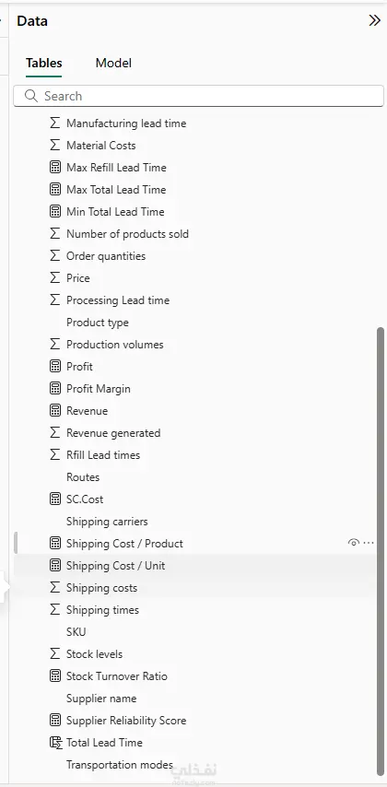Screen dimensions: 387x787
Task: Click the calculated column icon for Total Lead Time
Action: (x=55, y=743)
